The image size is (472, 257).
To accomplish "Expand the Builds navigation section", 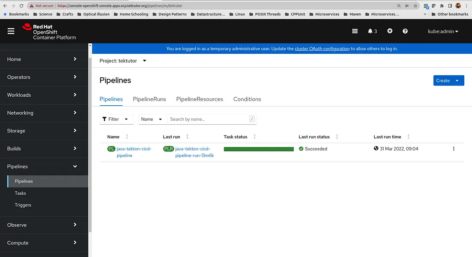I will pyautogui.click(x=44, y=148).
